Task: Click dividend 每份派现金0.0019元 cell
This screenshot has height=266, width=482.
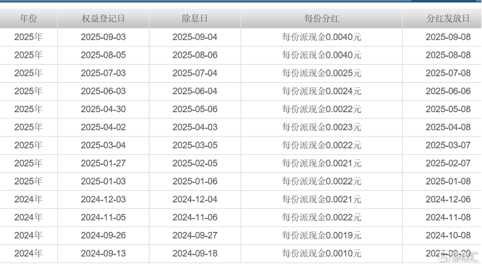Action: point(322,235)
